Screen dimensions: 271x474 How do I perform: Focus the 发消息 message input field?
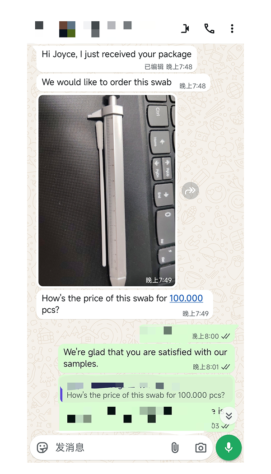point(109,447)
